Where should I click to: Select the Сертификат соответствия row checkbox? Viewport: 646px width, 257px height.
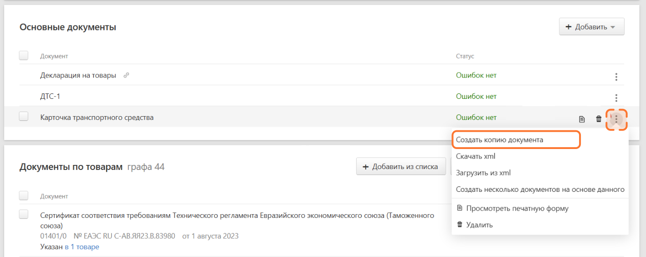(x=24, y=214)
